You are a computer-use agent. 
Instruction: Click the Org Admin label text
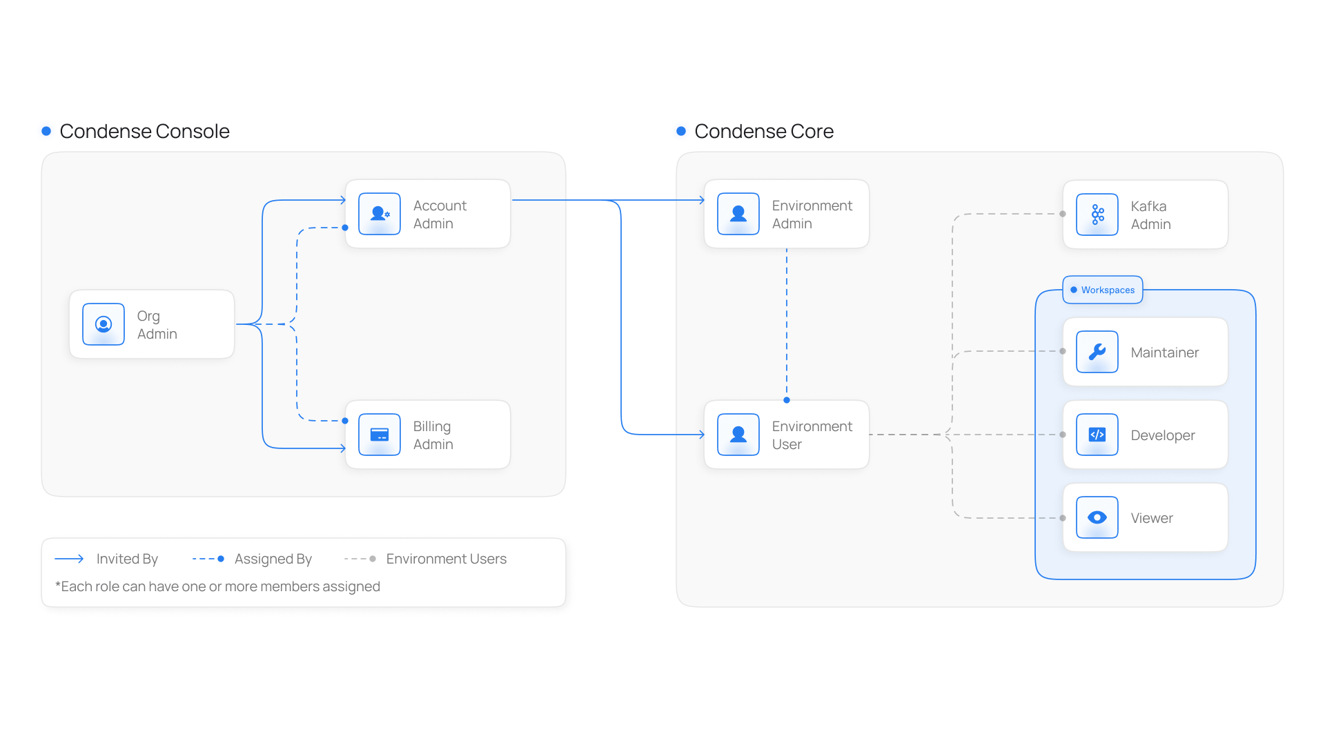click(x=157, y=325)
